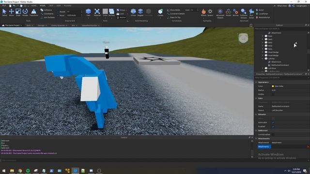The width and height of the screenshot is (310, 174).
Task: Insert a new ModuleScript
Action: coord(263,17)
